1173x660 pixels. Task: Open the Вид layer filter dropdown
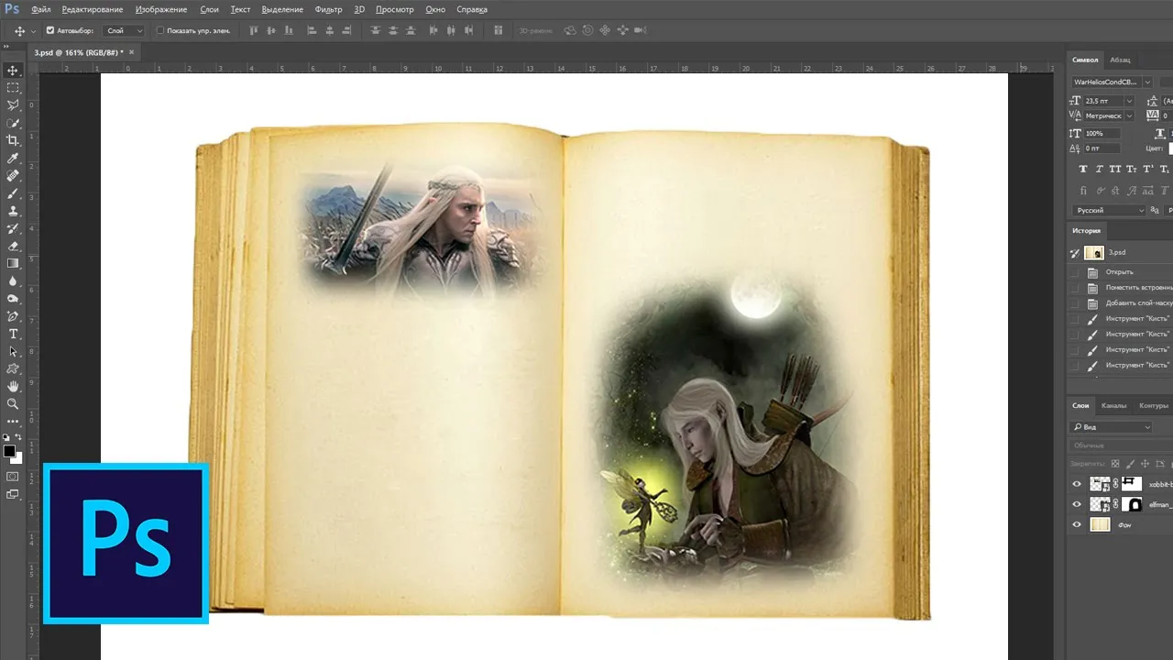coord(1112,427)
